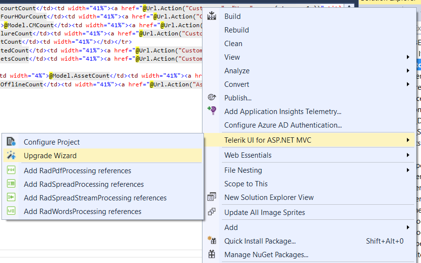
Task: Click Update All Image Sprites
Action: pos(265,212)
